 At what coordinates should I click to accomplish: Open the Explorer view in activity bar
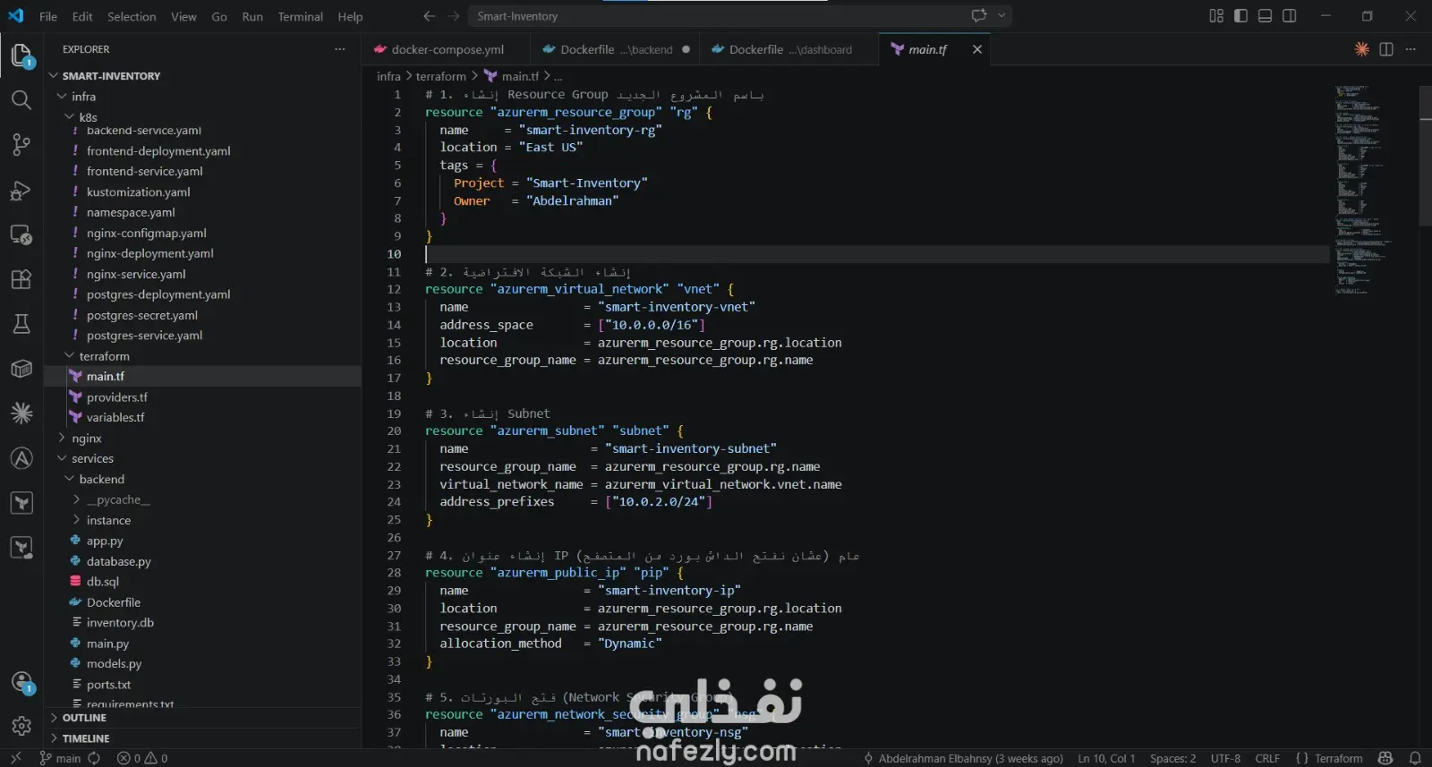coord(21,55)
